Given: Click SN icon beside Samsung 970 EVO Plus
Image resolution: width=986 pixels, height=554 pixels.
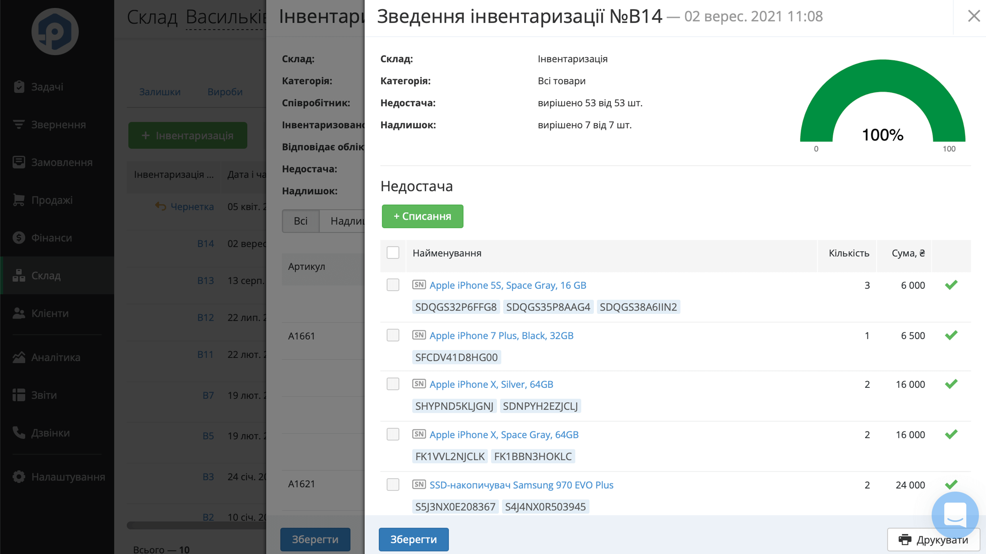Looking at the screenshot, I should pyautogui.click(x=419, y=484).
